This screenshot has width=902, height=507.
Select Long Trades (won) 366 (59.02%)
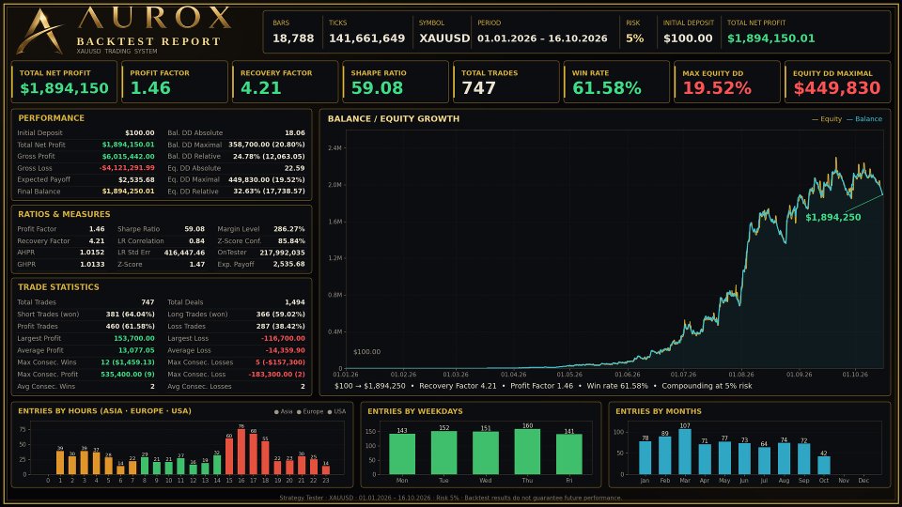pos(280,315)
